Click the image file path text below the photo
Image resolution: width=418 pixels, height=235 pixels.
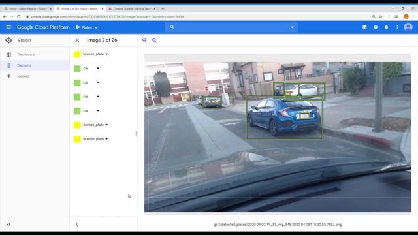click(278, 225)
